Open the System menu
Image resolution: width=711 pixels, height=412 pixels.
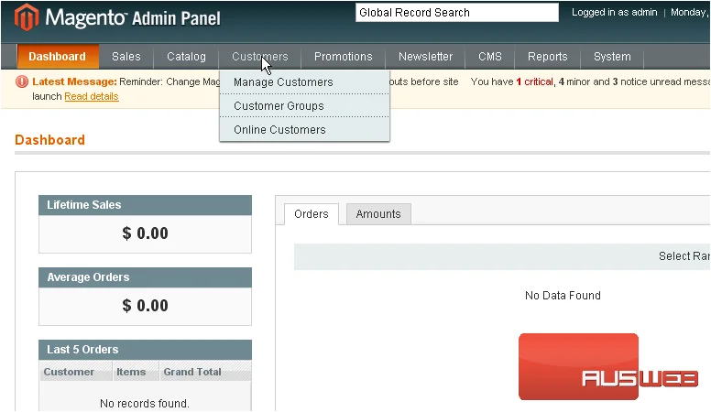[612, 57]
